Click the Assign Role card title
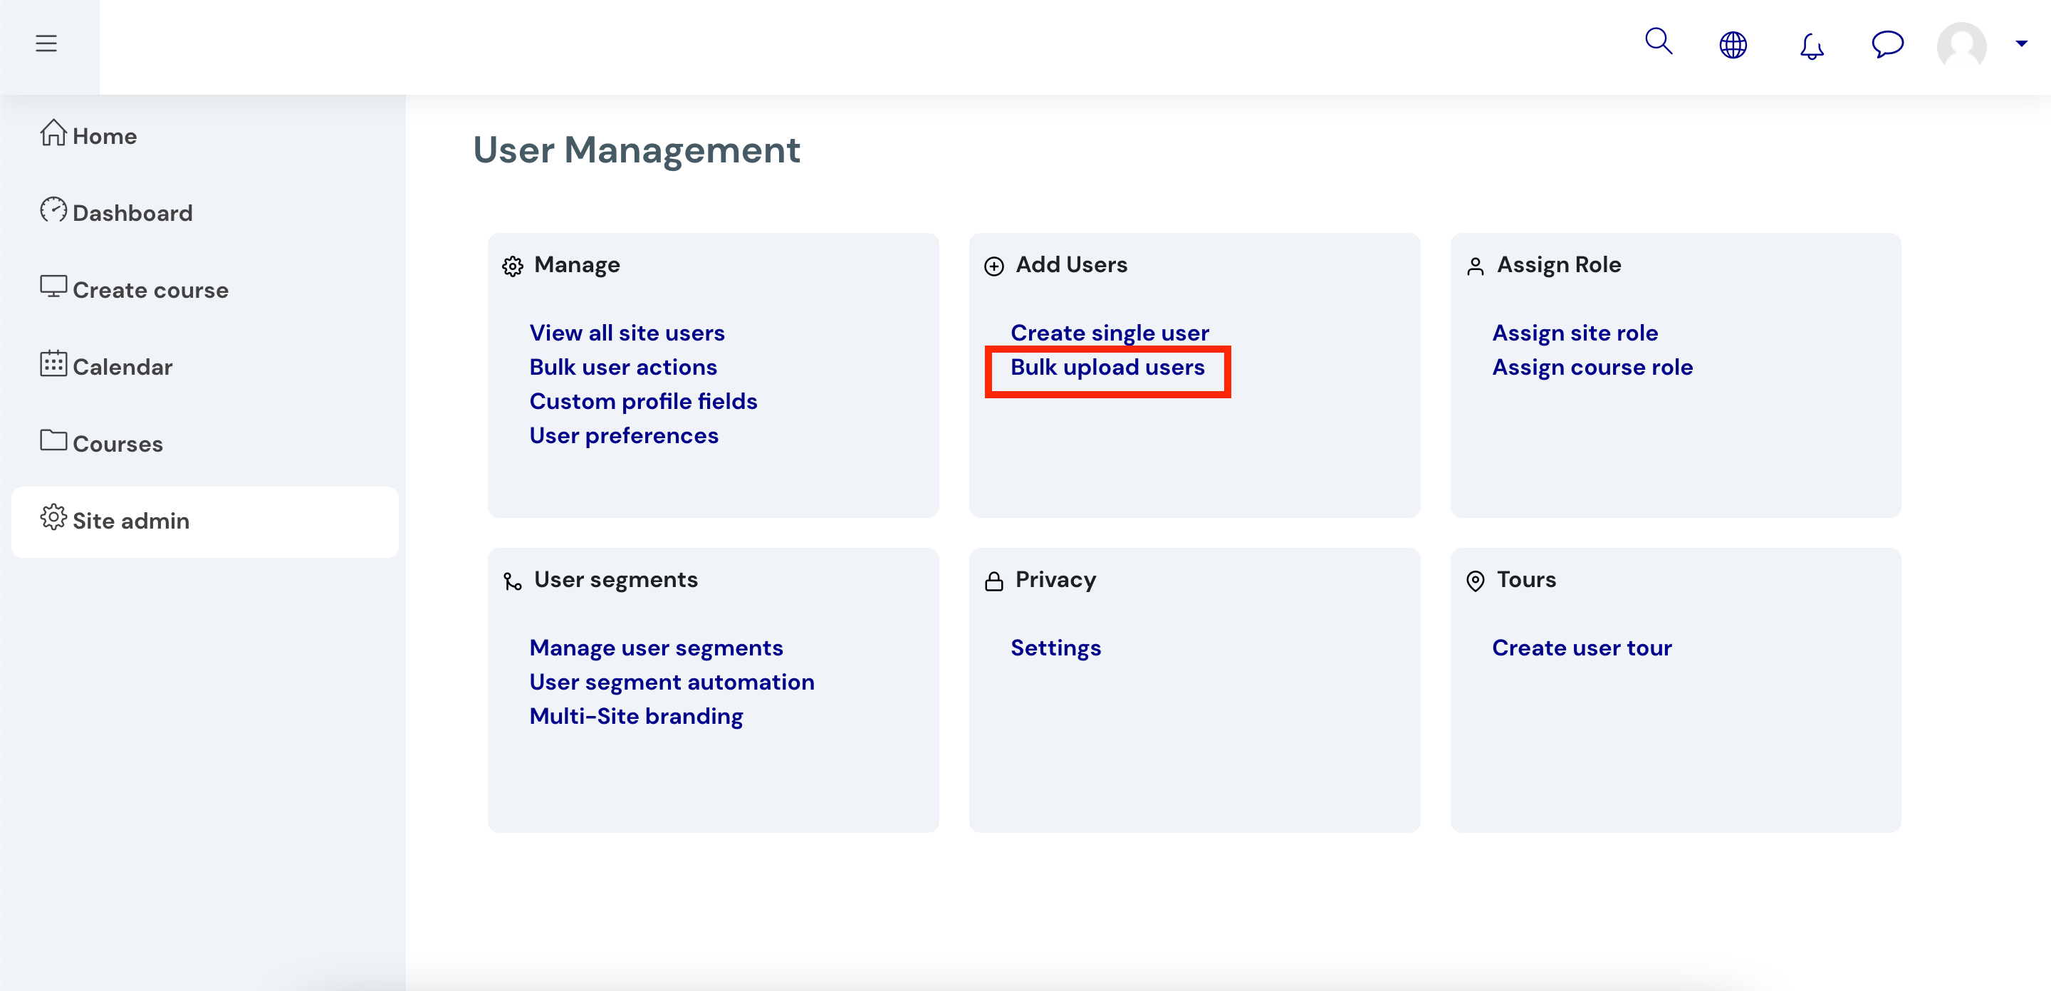 (1558, 265)
